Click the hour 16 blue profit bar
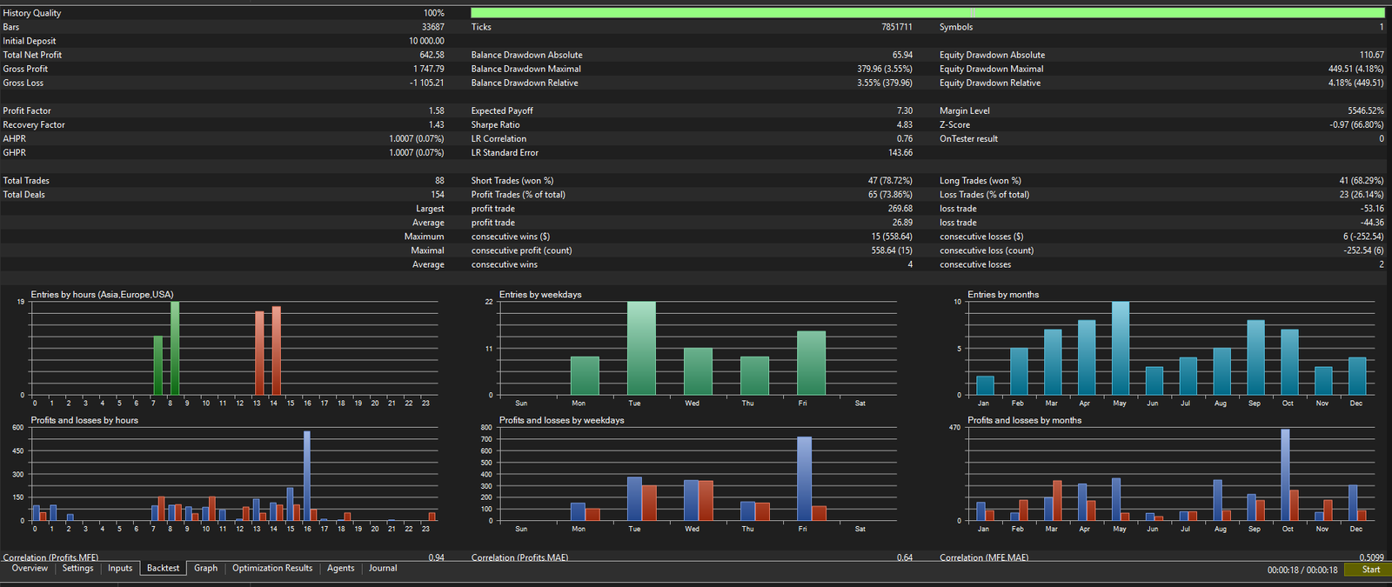This screenshot has width=1392, height=587. (x=307, y=477)
